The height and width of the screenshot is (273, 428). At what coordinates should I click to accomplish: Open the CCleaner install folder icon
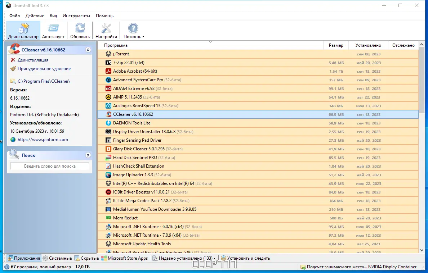pos(13,81)
